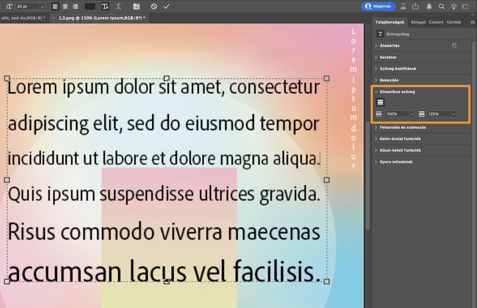Cancel the current text edit with the slash icon
The width and height of the screenshot is (477, 308).
[153, 6]
